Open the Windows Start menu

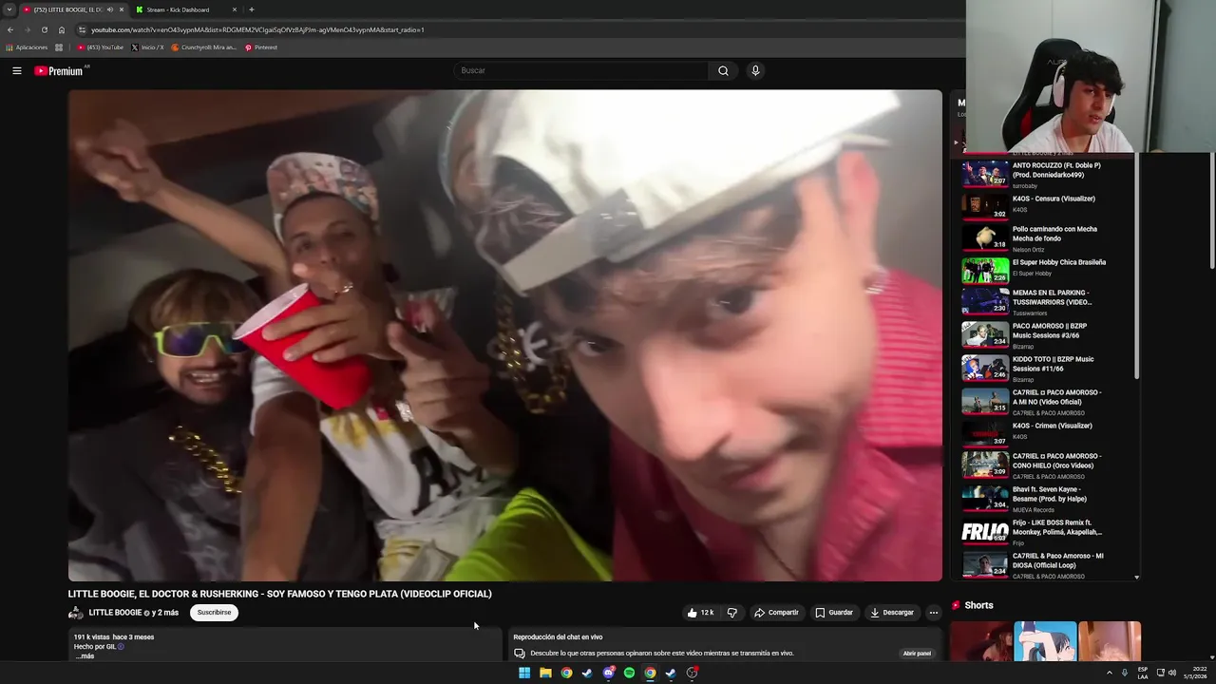tap(524, 673)
